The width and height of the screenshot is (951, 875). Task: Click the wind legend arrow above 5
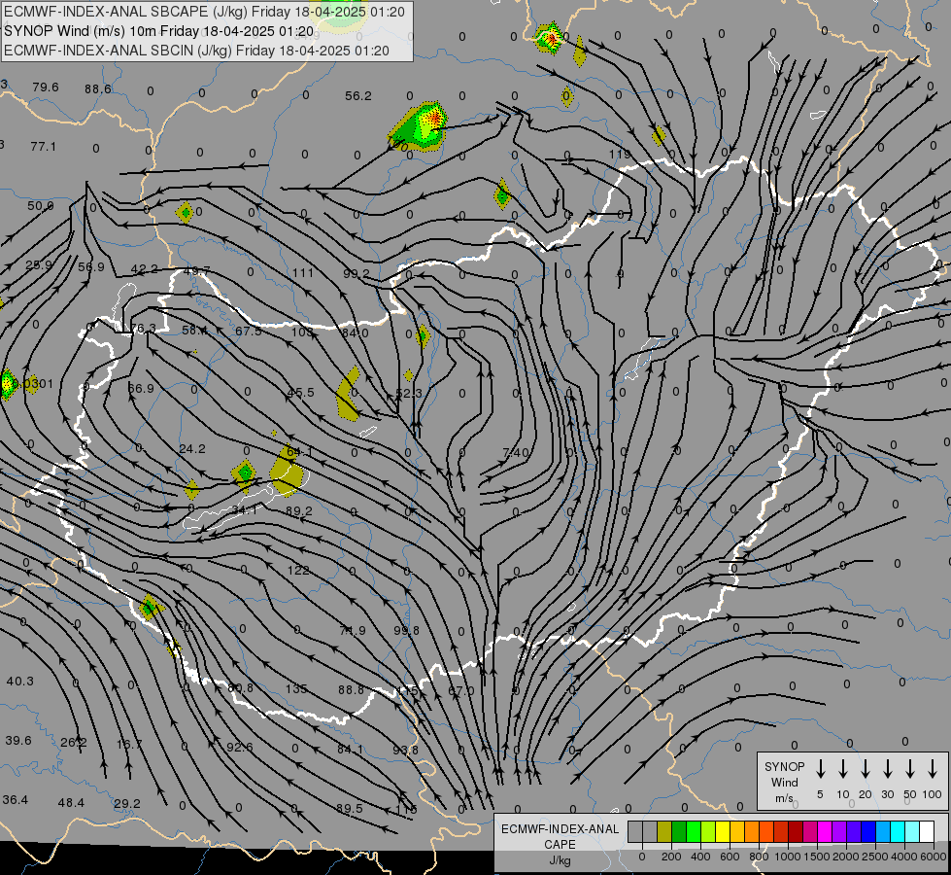[820, 768]
